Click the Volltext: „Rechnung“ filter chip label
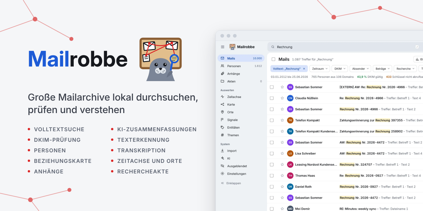423x211 pixels. 287,69
